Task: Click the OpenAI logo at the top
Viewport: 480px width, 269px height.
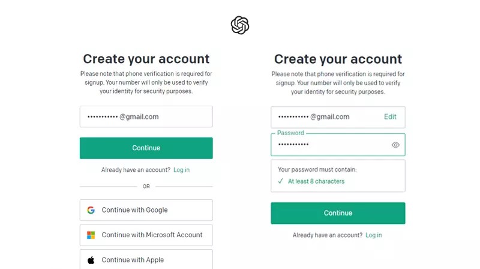Action: pyautogui.click(x=240, y=25)
